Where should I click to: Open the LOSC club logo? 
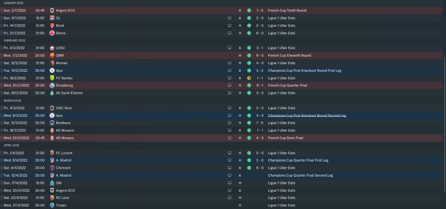point(52,48)
